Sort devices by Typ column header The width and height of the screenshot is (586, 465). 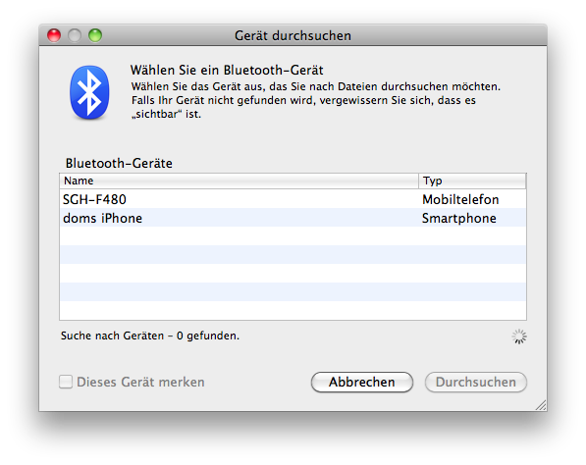tap(472, 181)
